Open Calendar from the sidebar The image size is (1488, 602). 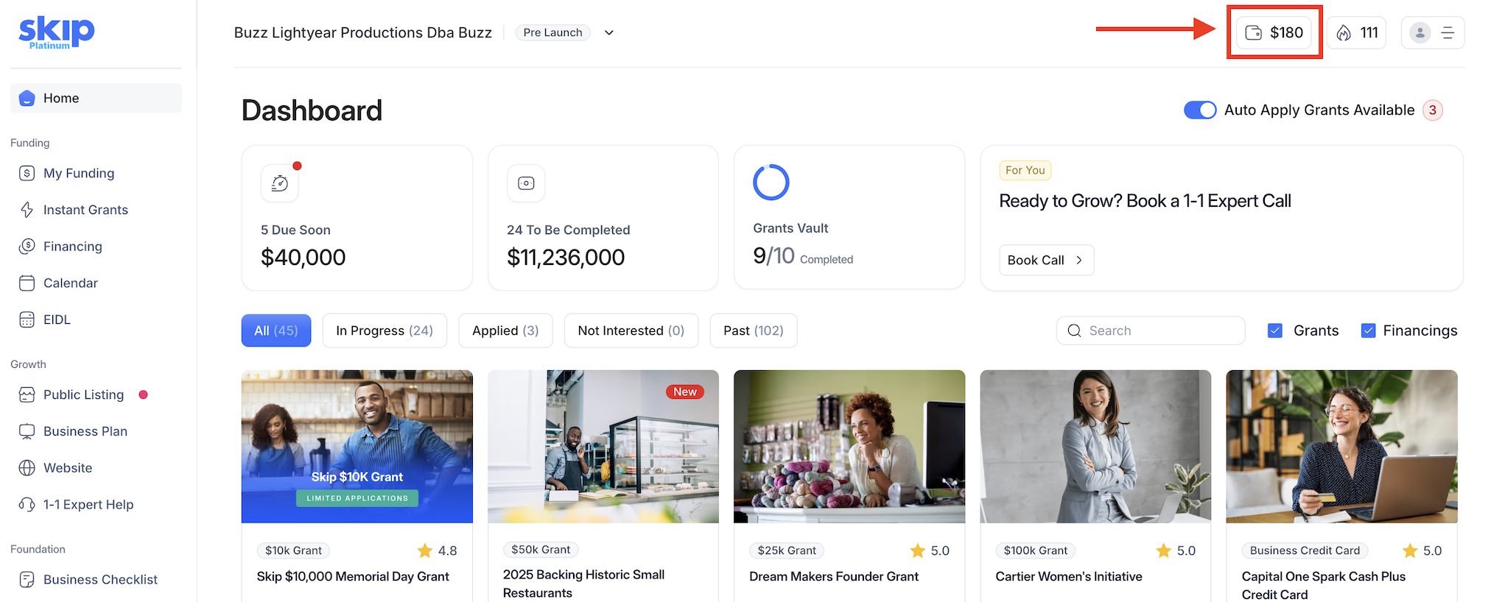point(70,283)
